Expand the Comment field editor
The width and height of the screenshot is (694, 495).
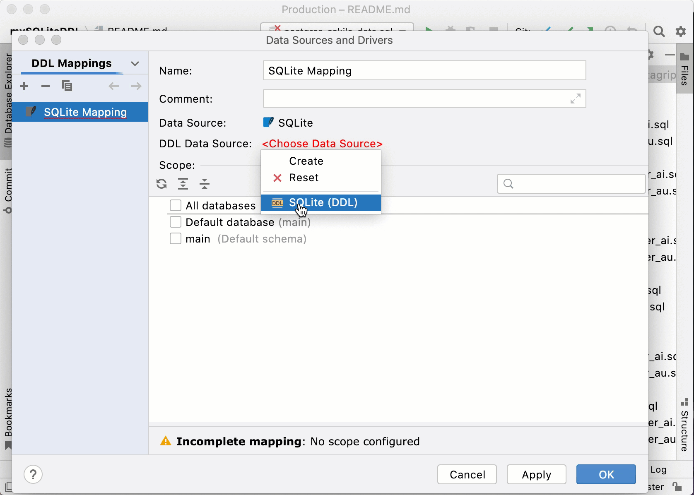point(576,99)
